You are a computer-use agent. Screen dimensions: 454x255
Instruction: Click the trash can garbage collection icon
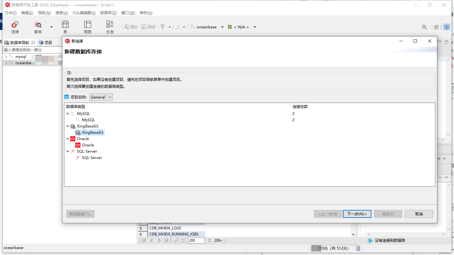(358, 248)
